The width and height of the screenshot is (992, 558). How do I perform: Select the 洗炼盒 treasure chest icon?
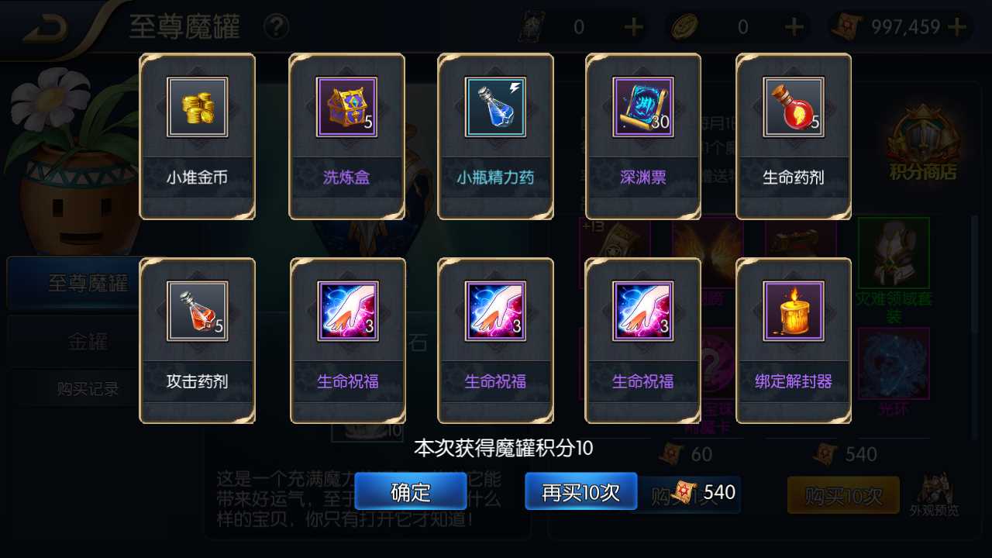point(347,107)
